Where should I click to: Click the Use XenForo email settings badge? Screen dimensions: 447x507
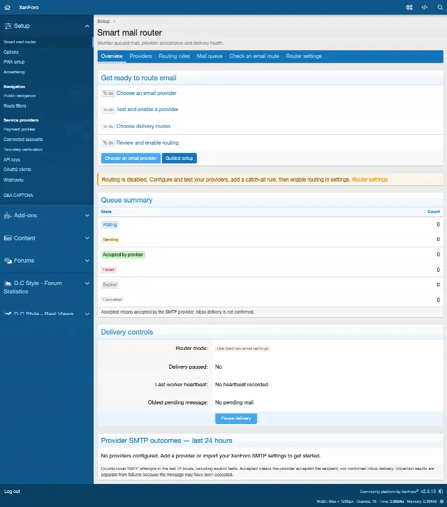click(x=242, y=348)
